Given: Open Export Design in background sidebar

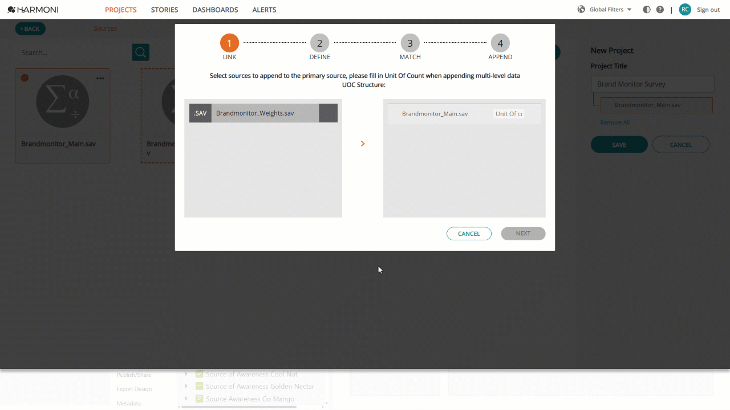Looking at the screenshot, I should (134, 389).
